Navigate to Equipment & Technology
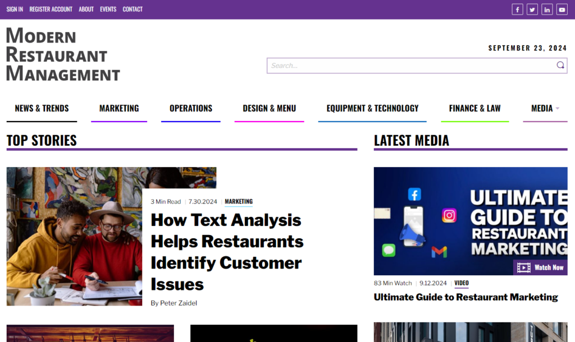This screenshot has height=342, width=575. [372, 108]
